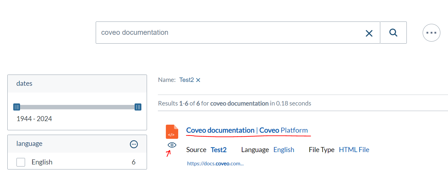The height and width of the screenshot is (178, 448).
Task: Open the Coveo documentation result title
Action: coord(247,130)
